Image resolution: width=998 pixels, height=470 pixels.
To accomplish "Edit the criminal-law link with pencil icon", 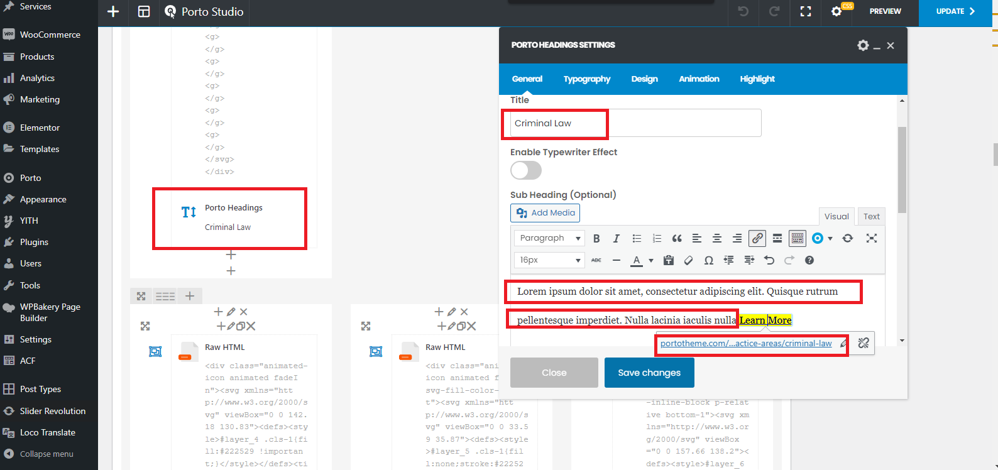I will tap(843, 344).
